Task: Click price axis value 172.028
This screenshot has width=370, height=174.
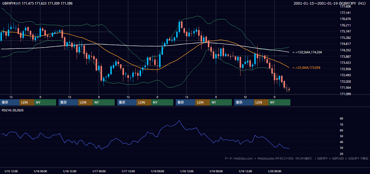Action: (x=345, y=81)
